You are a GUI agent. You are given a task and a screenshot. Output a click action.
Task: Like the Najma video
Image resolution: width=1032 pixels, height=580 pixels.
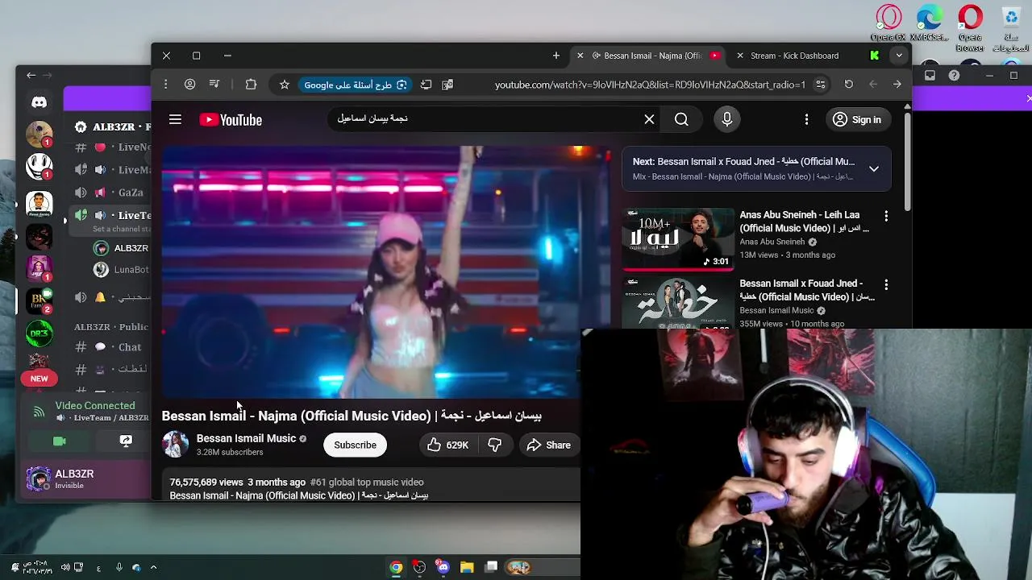pyautogui.click(x=448, y=445)
